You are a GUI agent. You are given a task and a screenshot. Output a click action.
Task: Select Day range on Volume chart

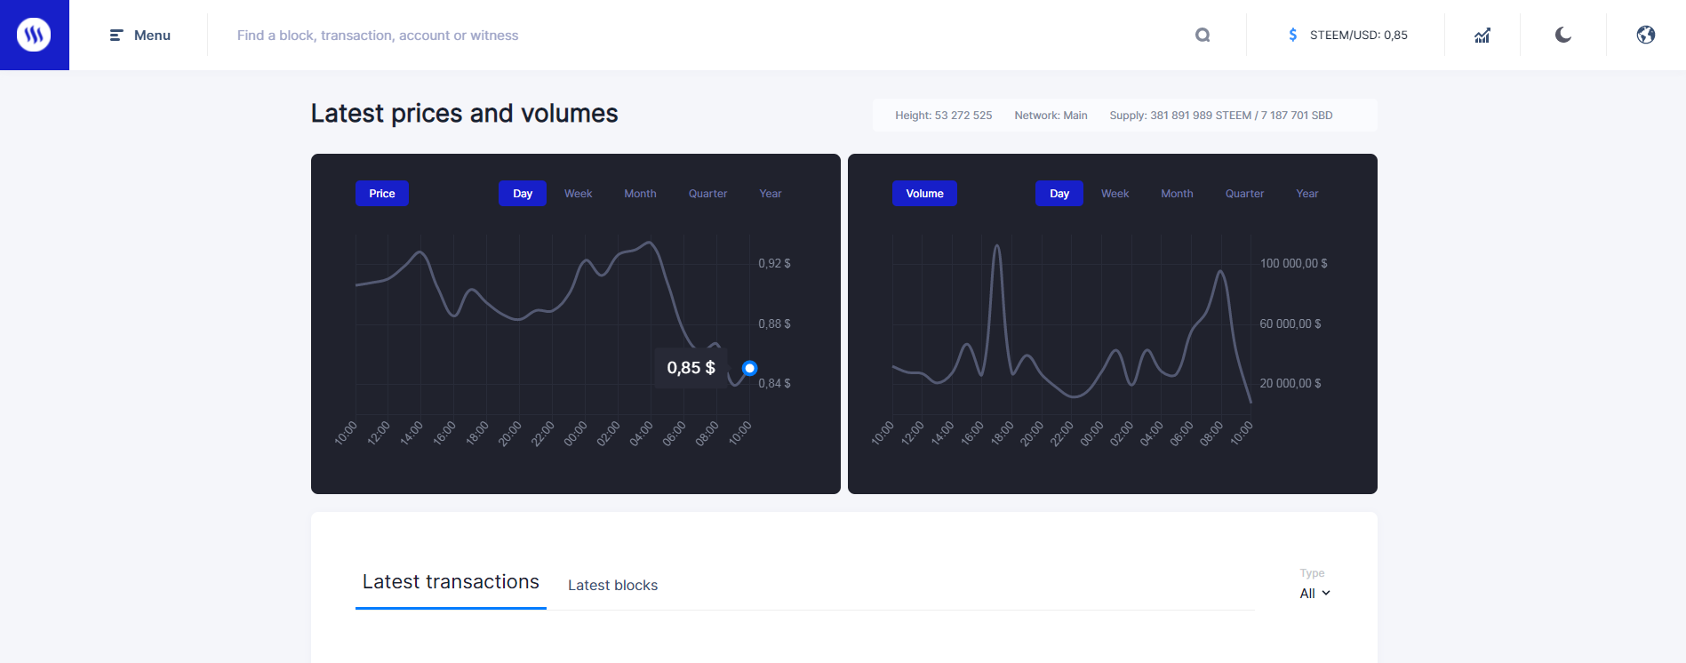pos(1059,194)
